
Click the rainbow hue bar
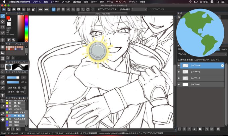click(x=26, y=29)
